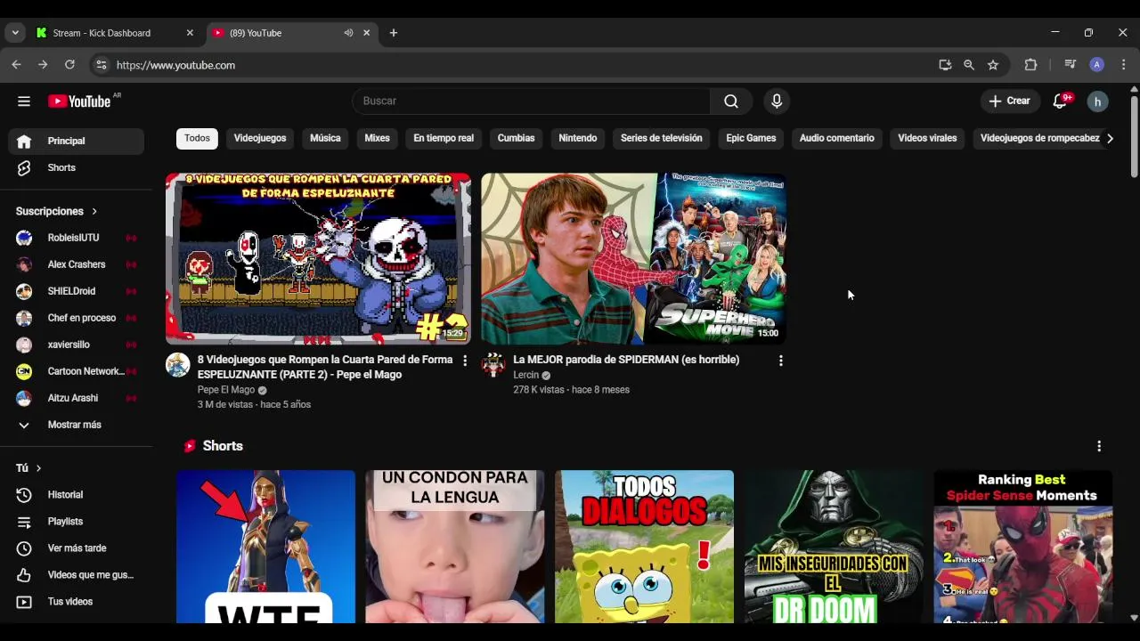Go to the YouTube logo home link
Screen dimensions: 1140x641
[80, 101]
